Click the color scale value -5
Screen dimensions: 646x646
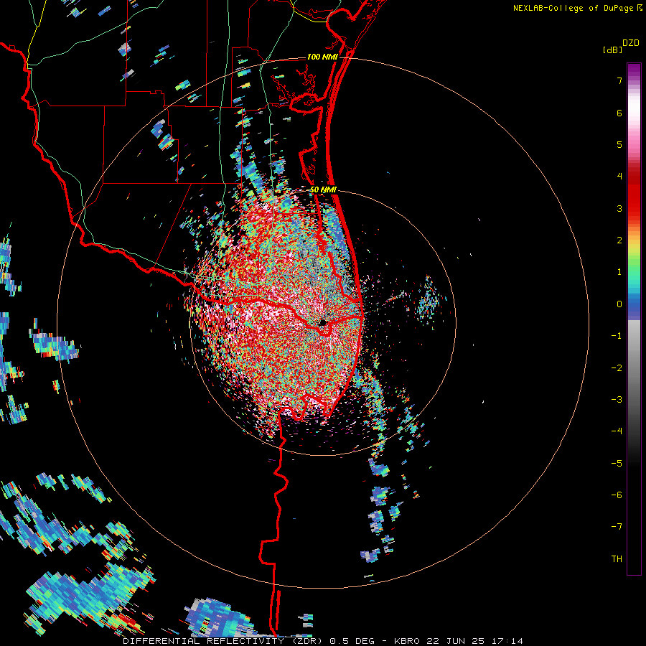617,464
